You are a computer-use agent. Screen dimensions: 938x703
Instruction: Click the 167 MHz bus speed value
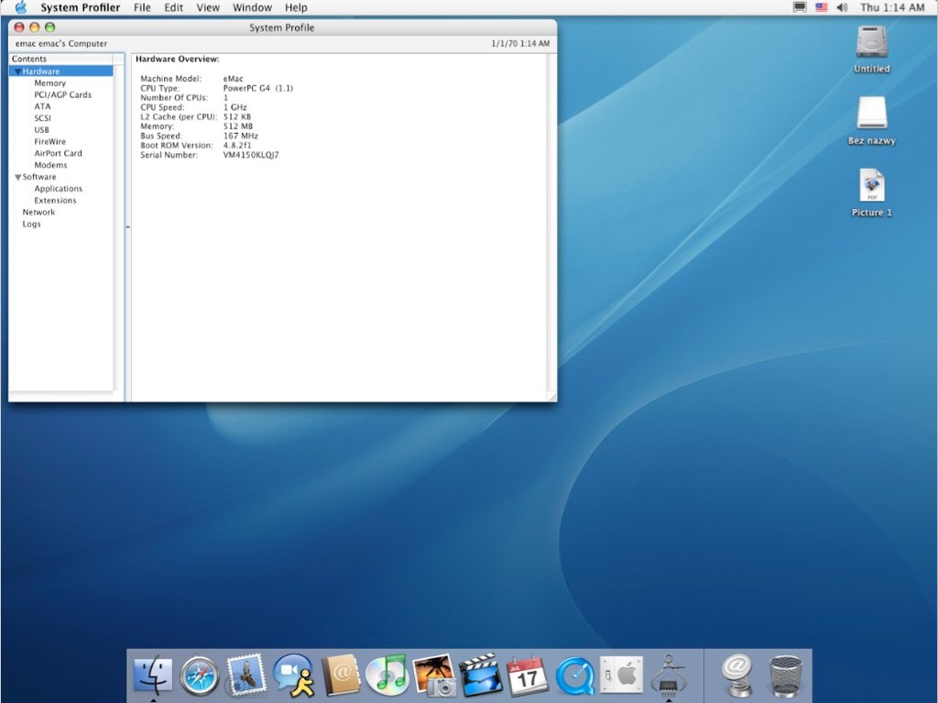(241, 136)
